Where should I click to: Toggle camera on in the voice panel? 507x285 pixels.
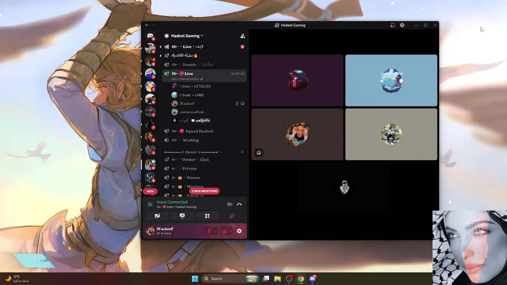(157, 216)
